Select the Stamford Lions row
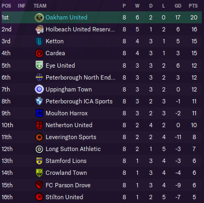This screenshot has width=204, height=203. (x=101, y=161)
